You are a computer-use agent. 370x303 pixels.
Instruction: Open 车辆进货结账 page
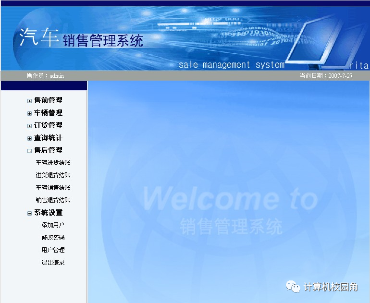53,163
